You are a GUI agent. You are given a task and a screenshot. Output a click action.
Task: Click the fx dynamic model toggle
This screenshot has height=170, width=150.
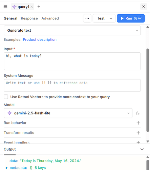[137, 113]
